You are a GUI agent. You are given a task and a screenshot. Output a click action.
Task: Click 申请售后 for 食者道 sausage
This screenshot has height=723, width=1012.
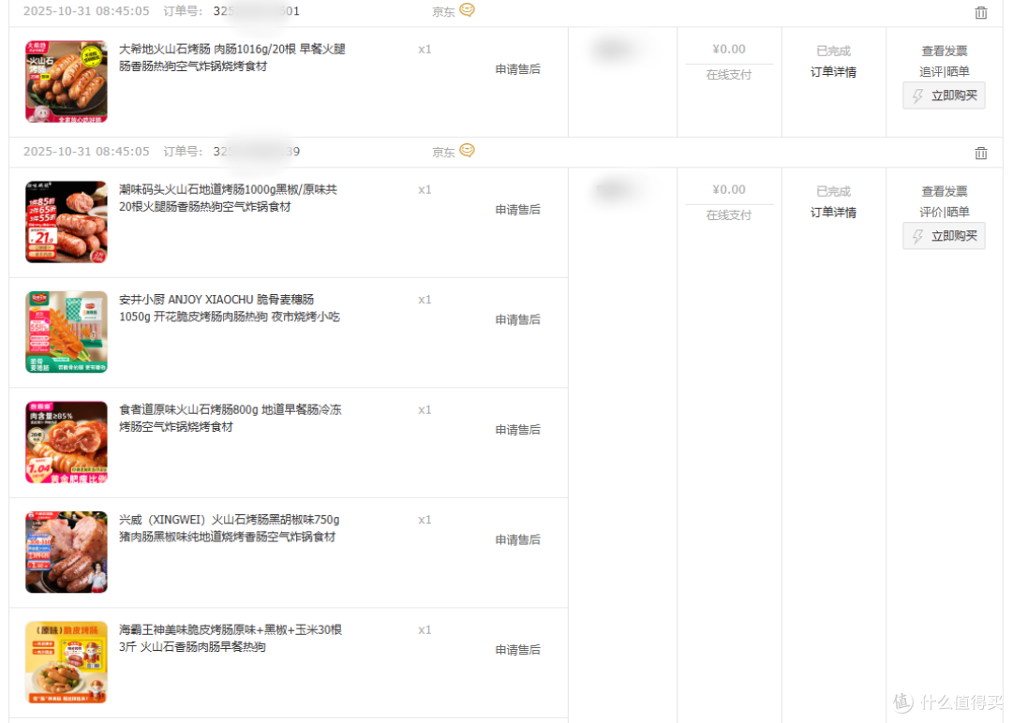click(517, 430)
